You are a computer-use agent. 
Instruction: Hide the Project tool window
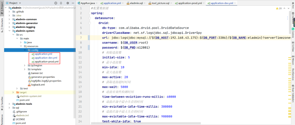pyautogui.click(x=73, y=3)
